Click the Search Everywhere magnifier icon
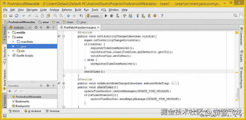This screenshot has width=246, height=120. [x=235, y=15]
